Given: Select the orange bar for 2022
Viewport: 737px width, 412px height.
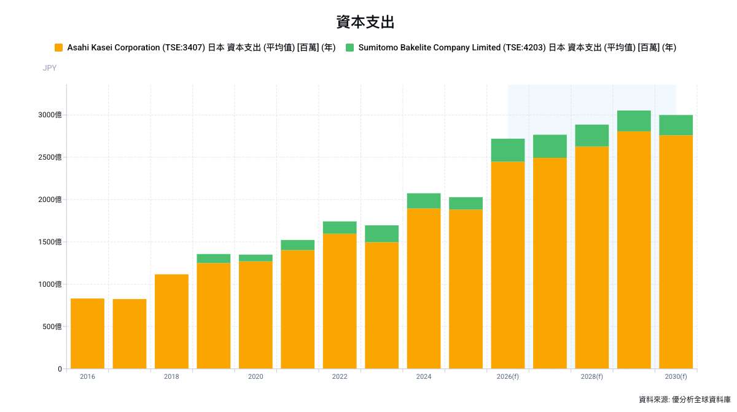Looking at the screenshot, I should 340,301.
